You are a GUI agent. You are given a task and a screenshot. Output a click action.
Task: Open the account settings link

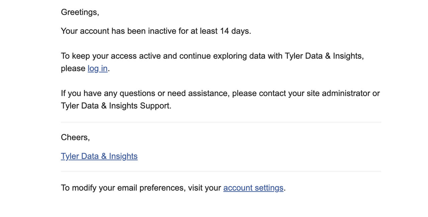[x=253, y=188]
